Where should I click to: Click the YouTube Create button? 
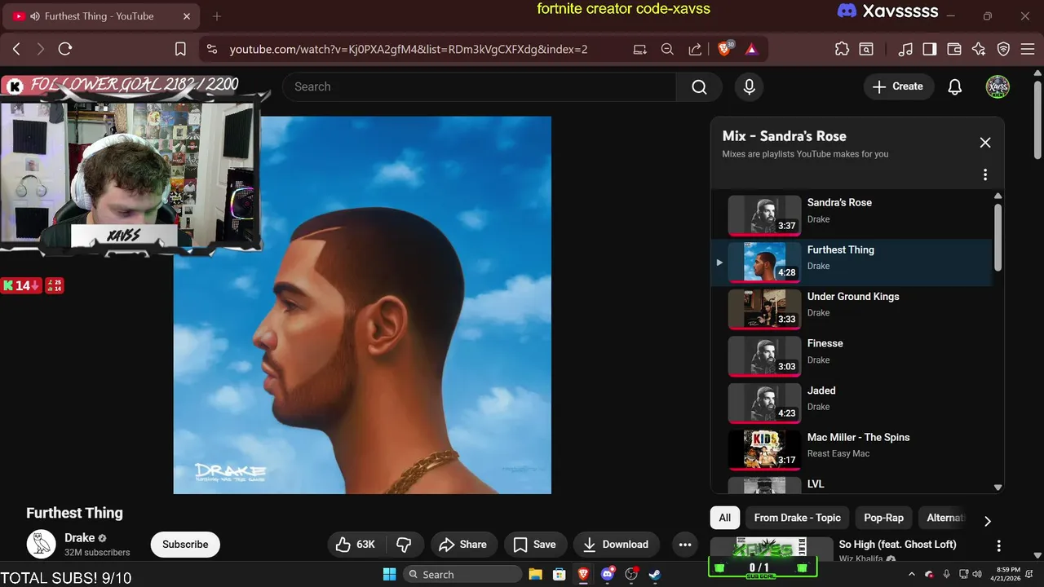point(898,86)
